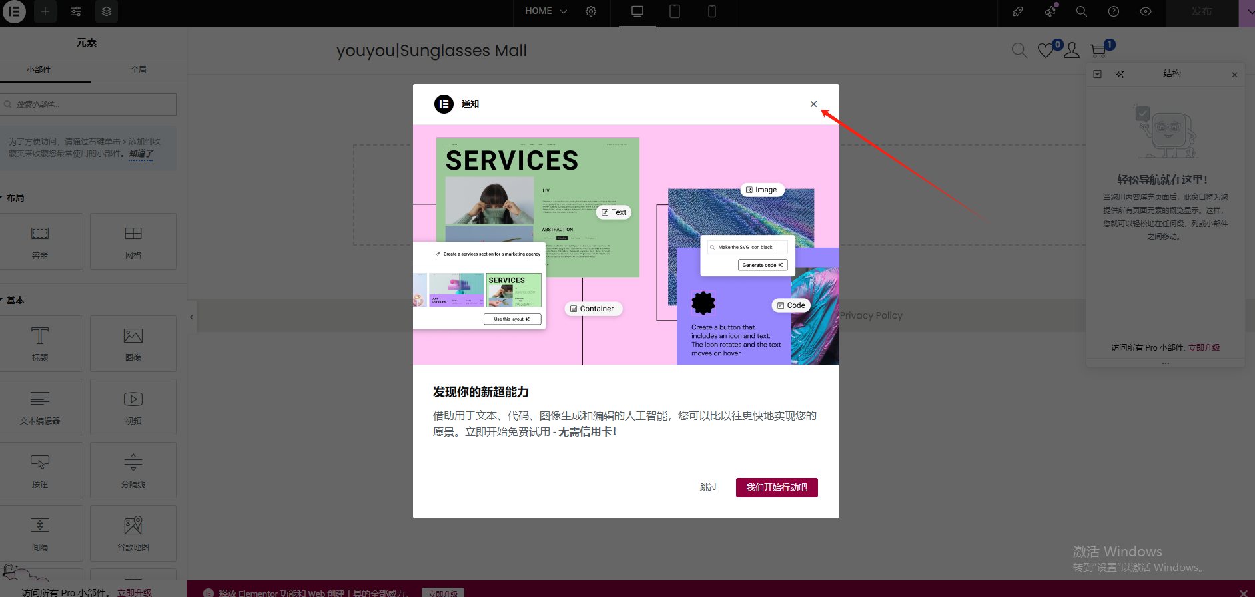Focus the widget search field

pos(89,104)
